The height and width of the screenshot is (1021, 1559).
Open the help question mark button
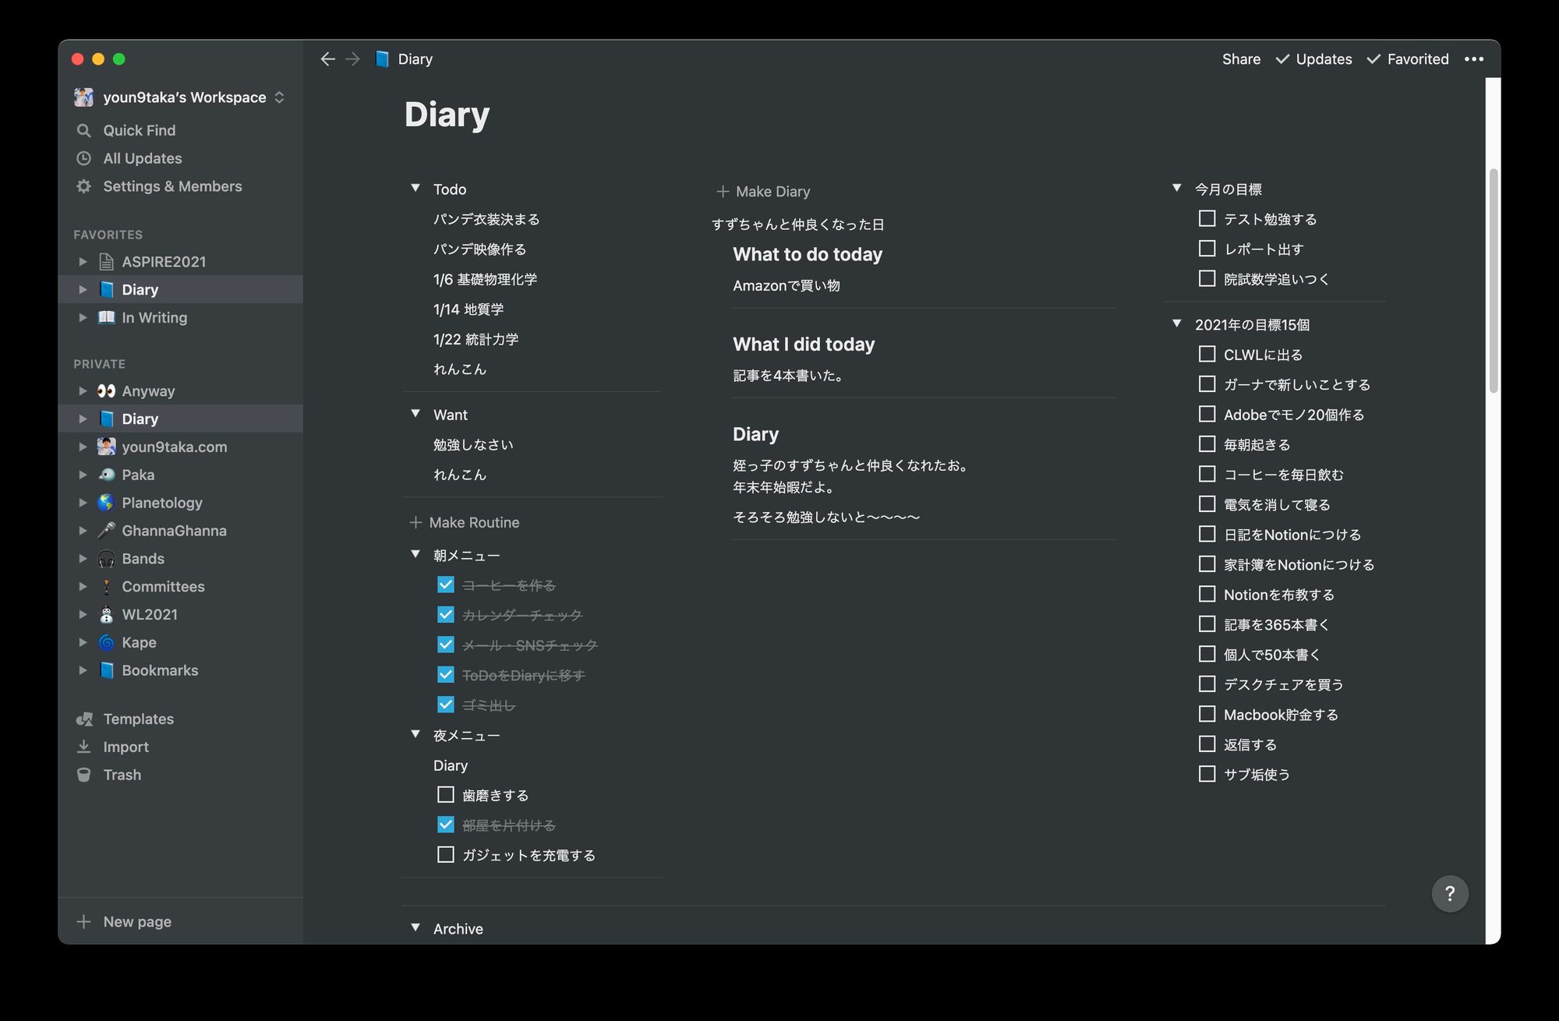1449,893
